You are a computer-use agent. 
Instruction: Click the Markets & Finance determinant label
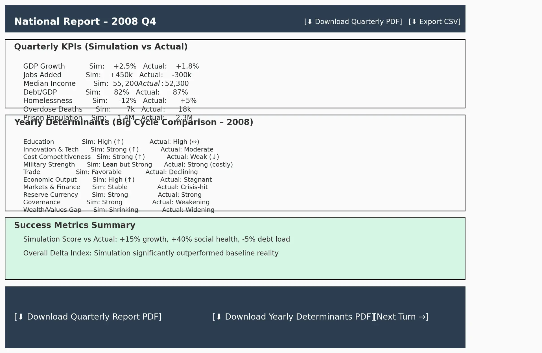52,187
